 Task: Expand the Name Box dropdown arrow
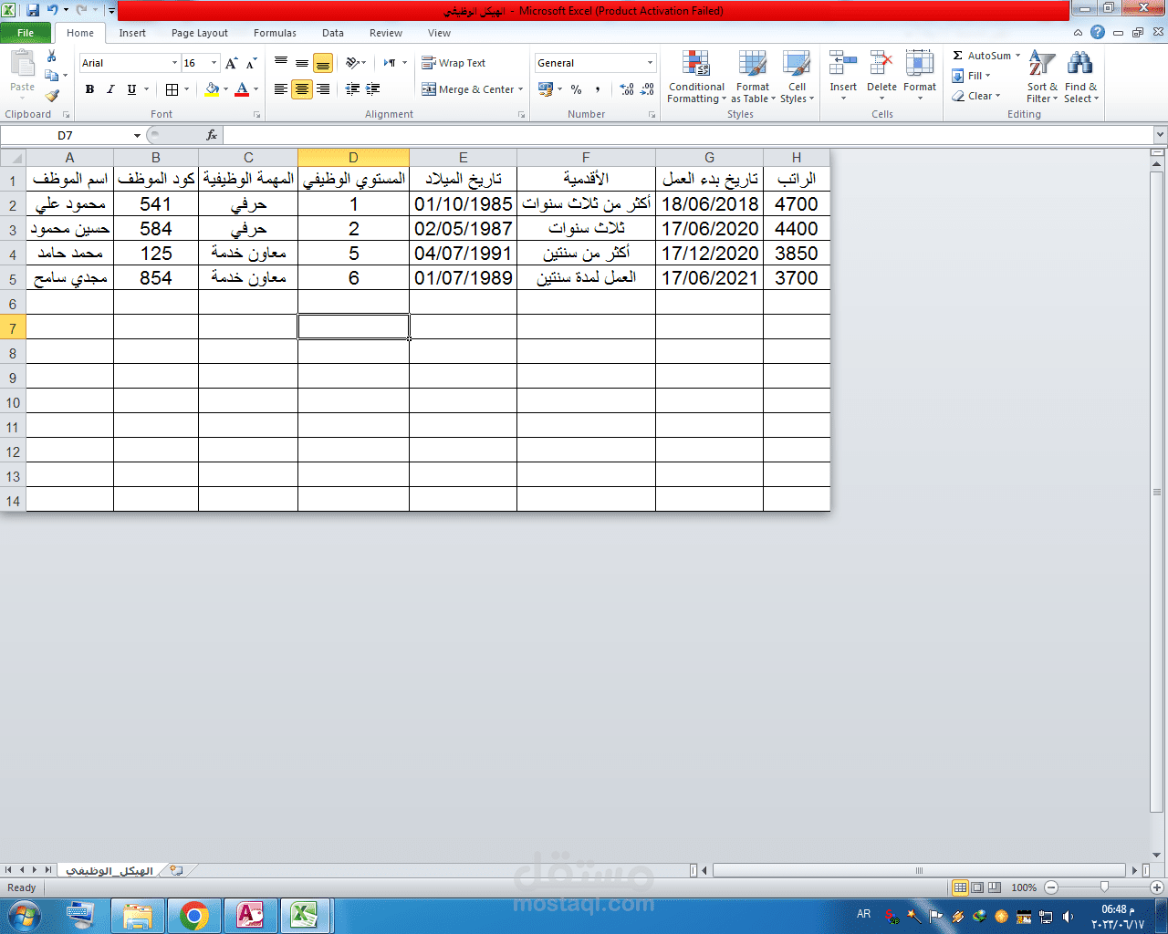pos(137,135)
